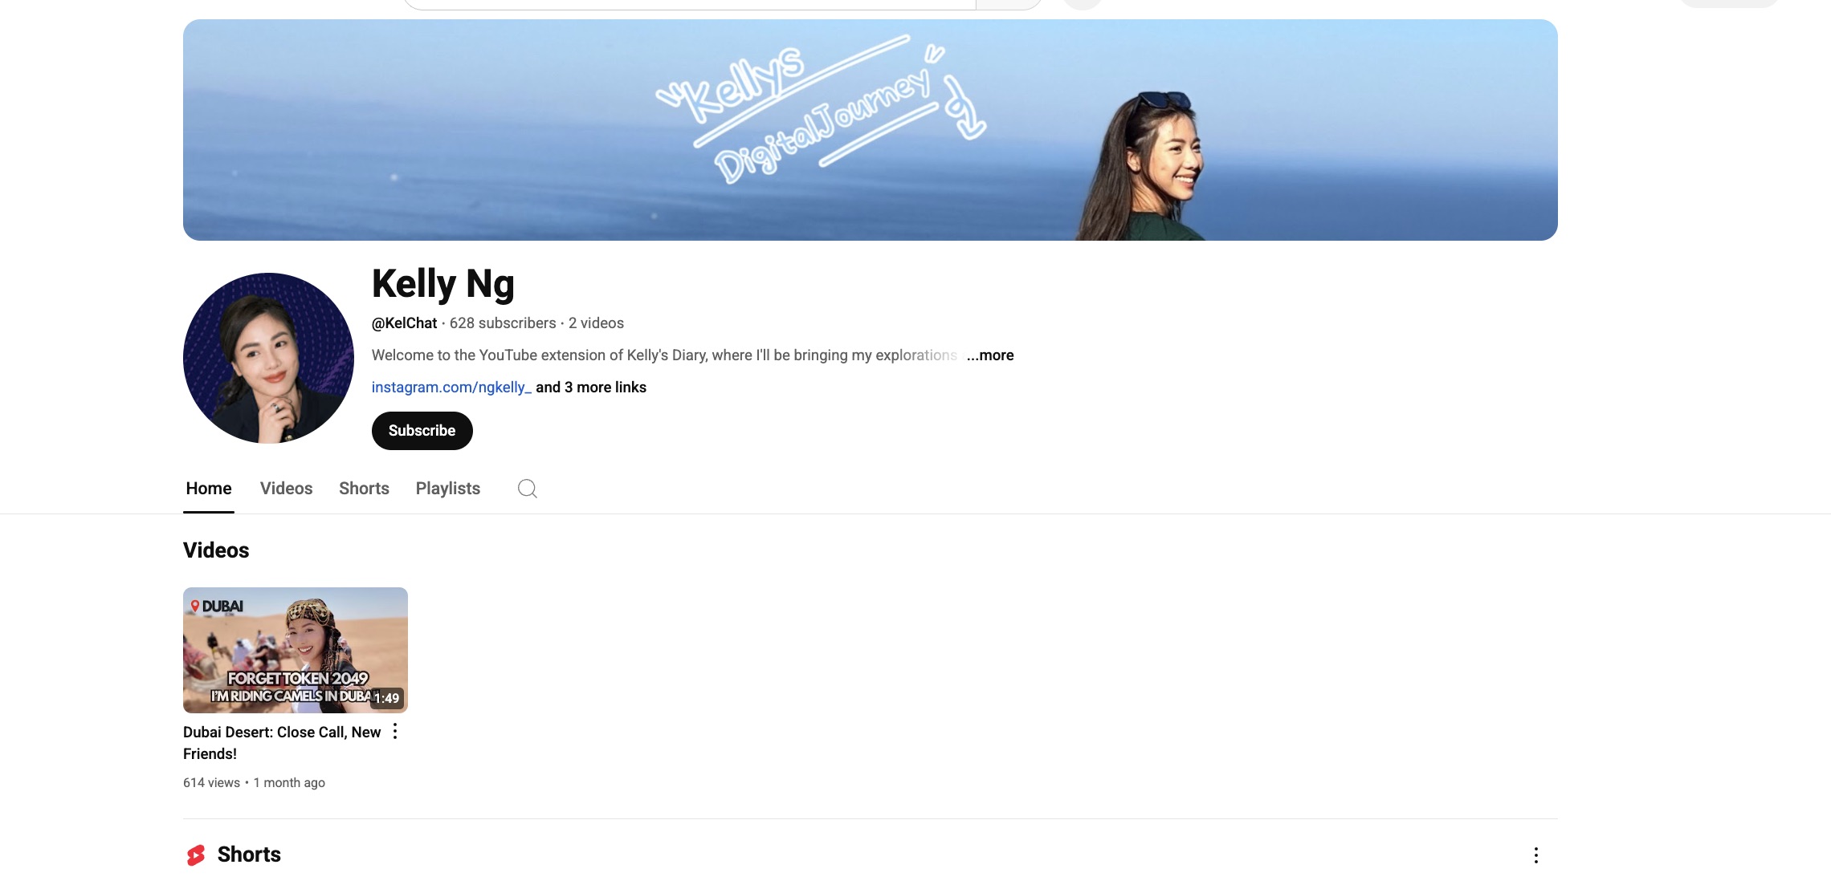Image resolution: width=1831 pixels, height=889 pixels.
Task: Open the Playlists tab
Action: click(x=448, y=489)
